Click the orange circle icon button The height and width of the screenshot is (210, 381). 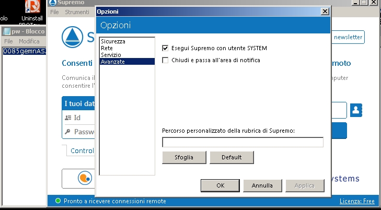coord(85,178)
